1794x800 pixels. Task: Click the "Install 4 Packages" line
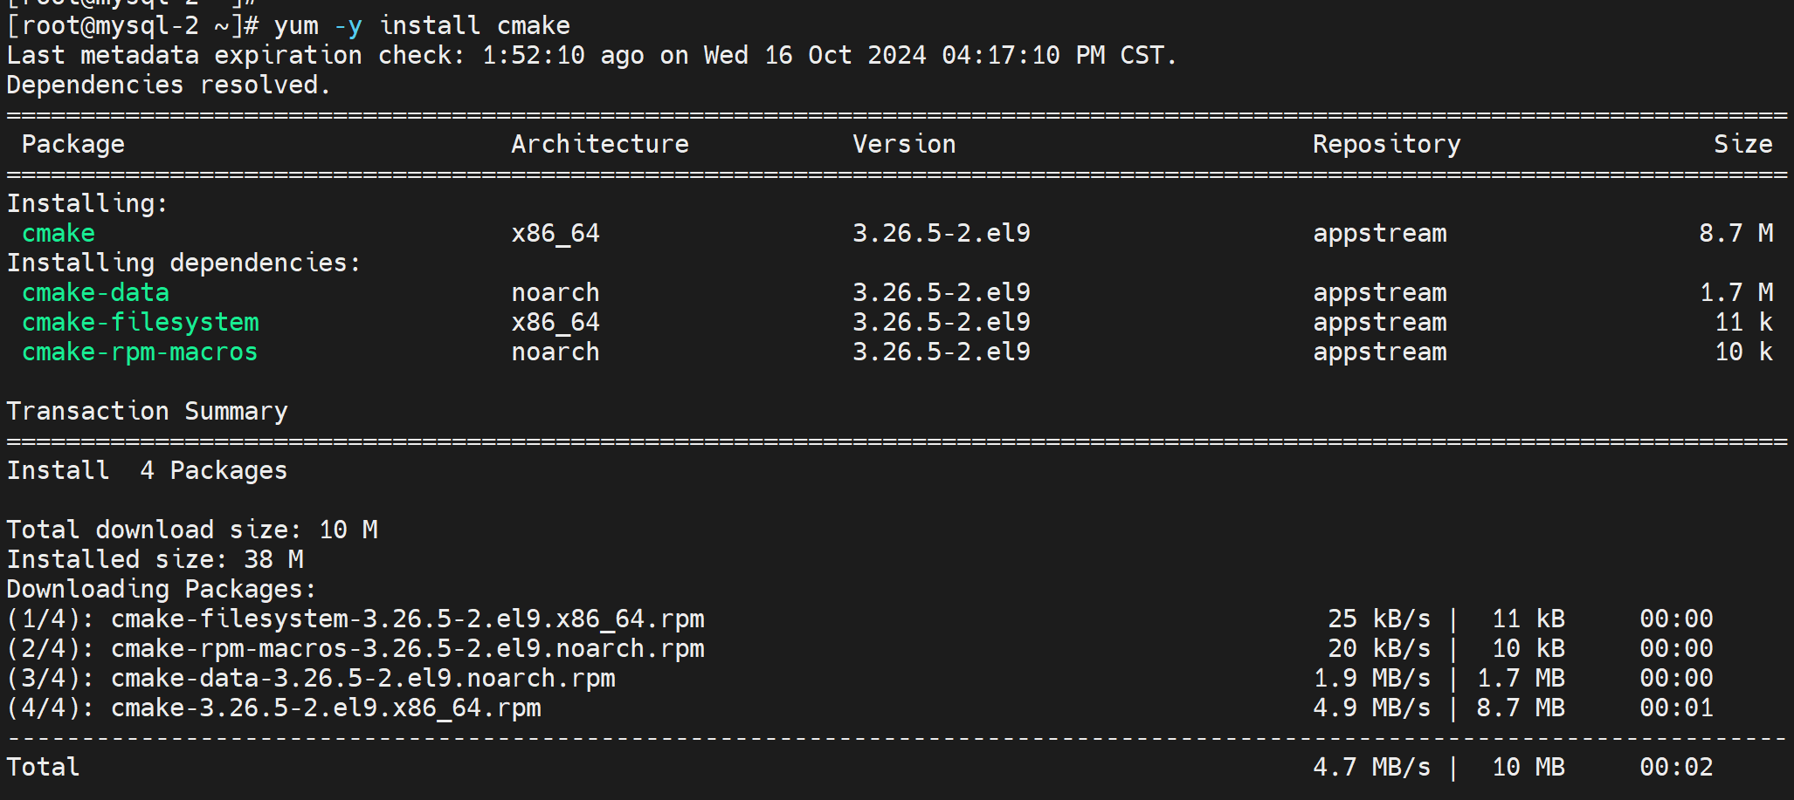[147, 471]
